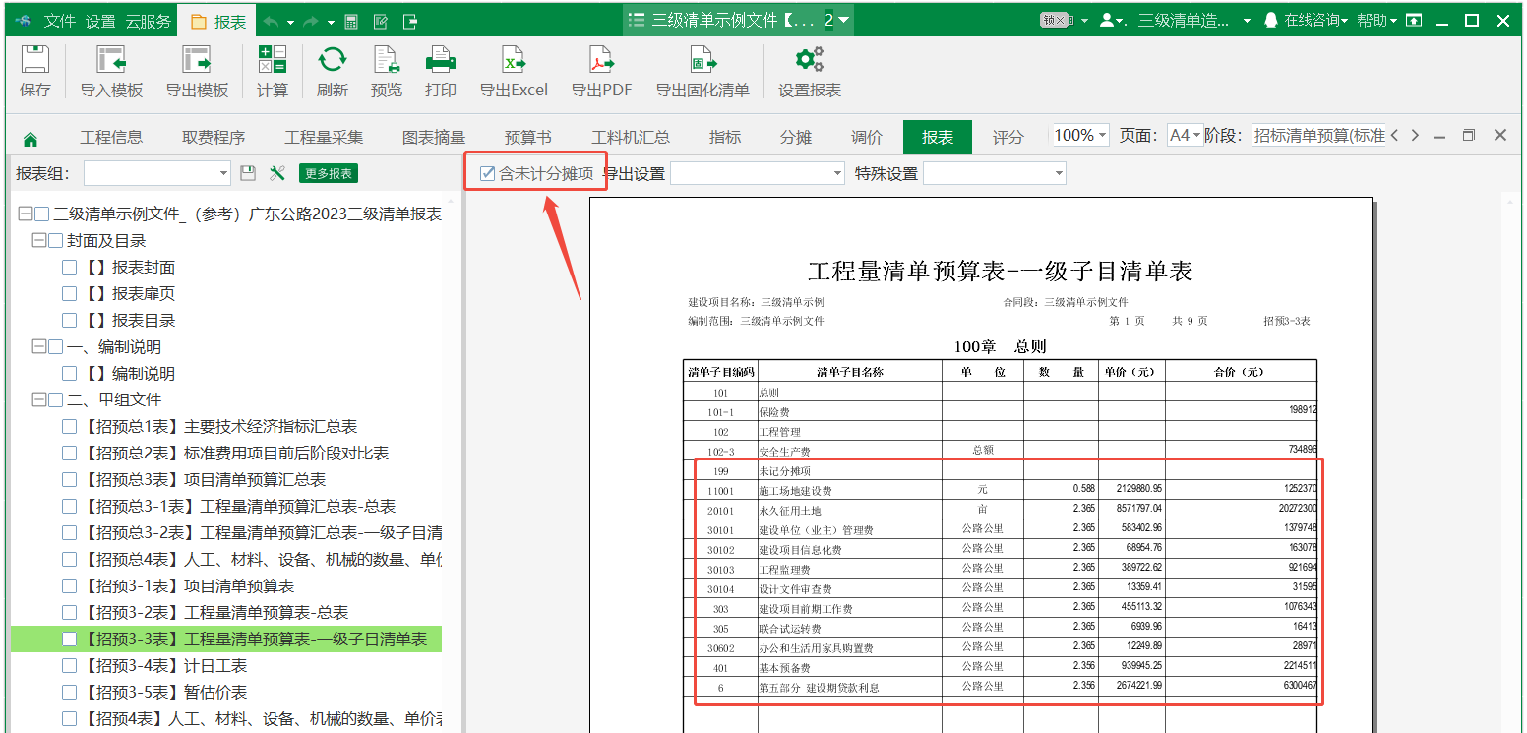Click the 阶段 field showing 招标清单预算
The height and width of the screenshot is (733, 1527).
click(x=1318, y=136)
